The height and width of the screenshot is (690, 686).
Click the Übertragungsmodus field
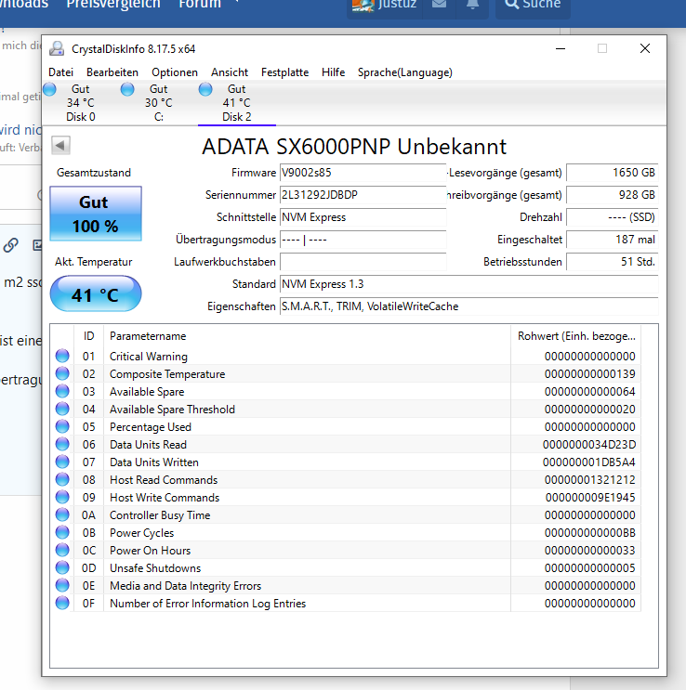coord(363,240)
